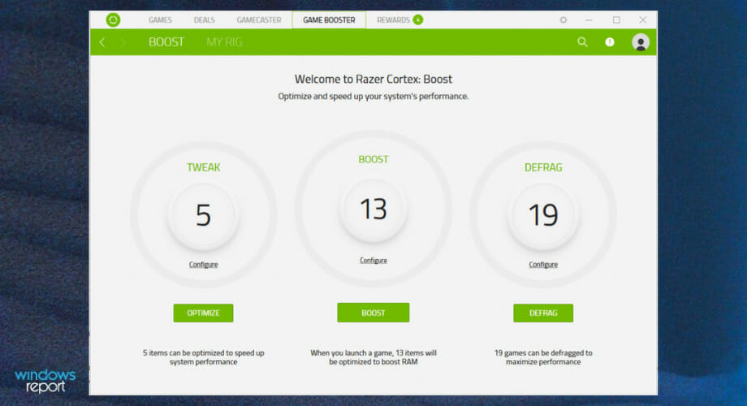Select the Boost sub-tab

pos(166,42)
